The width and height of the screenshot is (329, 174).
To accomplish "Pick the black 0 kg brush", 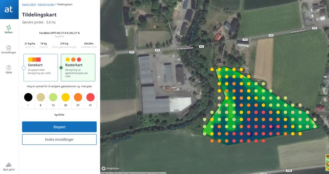I will pyautogui.click(x=28, y=97).
